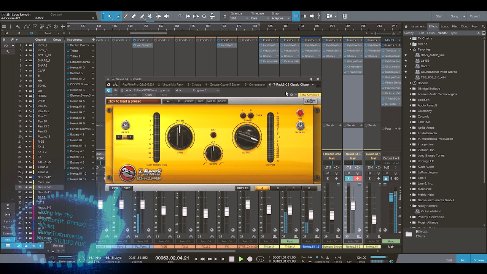This screenshot has width=487, height=274.
Task: Open the Instruments browser tab
Action: [418, 27]
